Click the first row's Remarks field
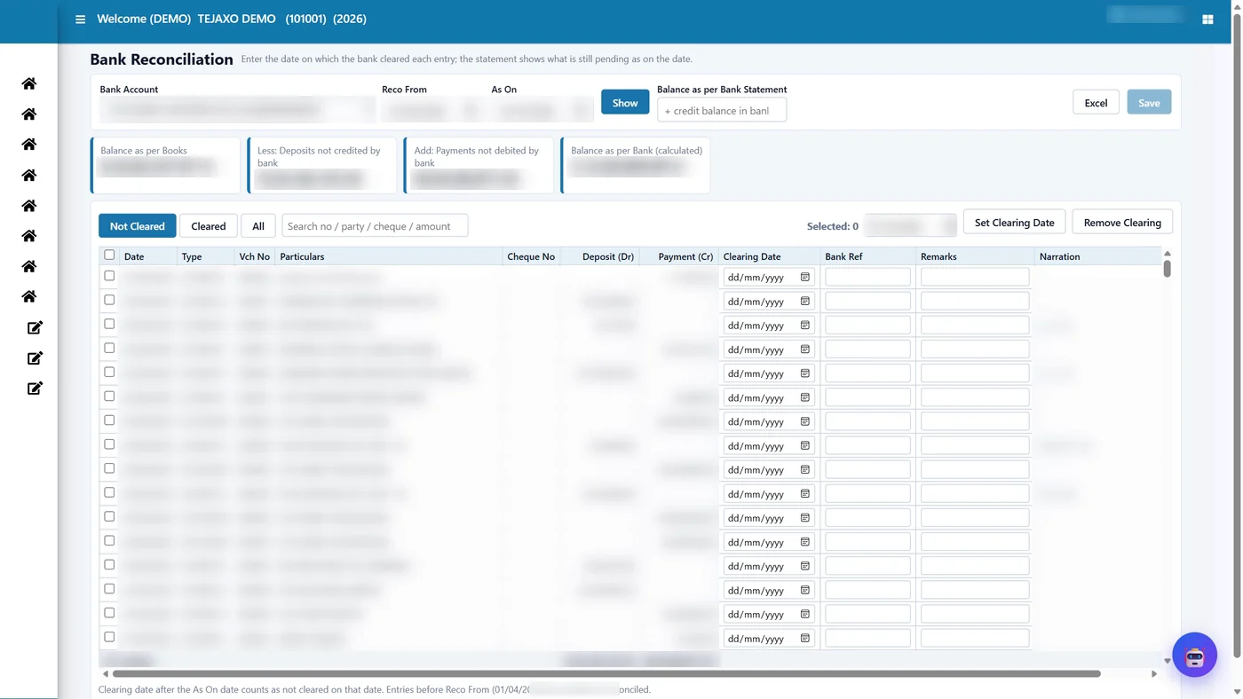 pos(975,278)
